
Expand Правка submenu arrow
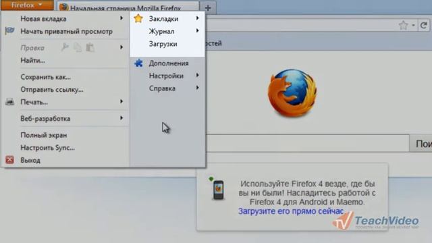122,47
